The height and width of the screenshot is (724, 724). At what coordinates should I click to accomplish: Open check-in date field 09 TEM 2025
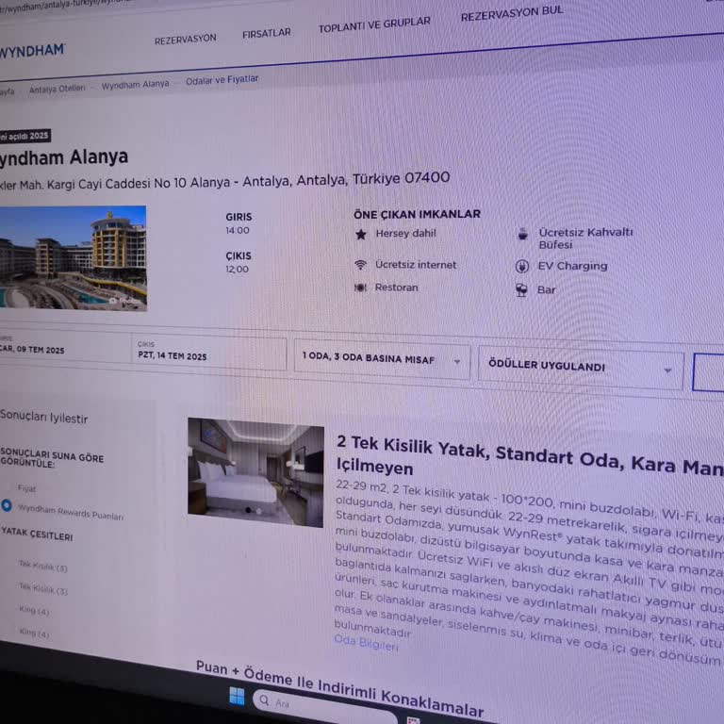point(65,346)
